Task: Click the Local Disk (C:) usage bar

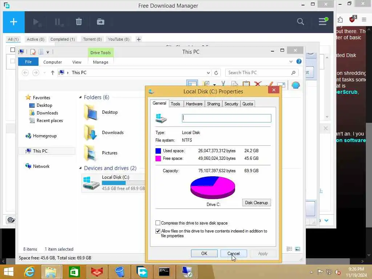Action: point(123,183)
